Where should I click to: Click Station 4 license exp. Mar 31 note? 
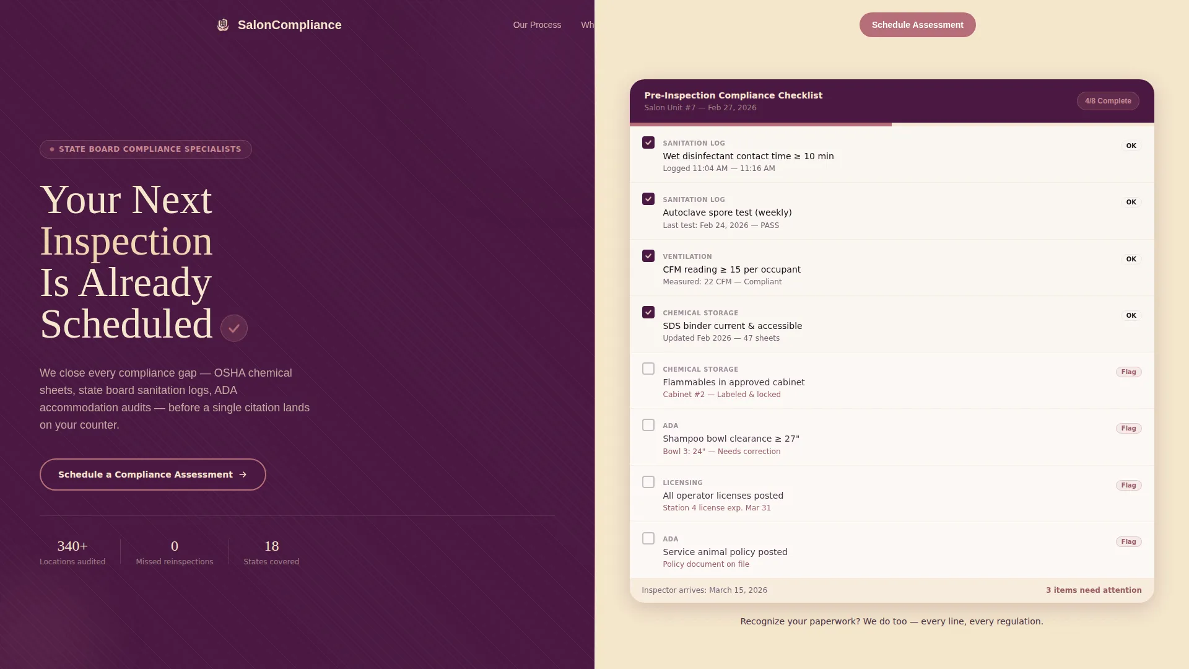(x=716, y=508)
